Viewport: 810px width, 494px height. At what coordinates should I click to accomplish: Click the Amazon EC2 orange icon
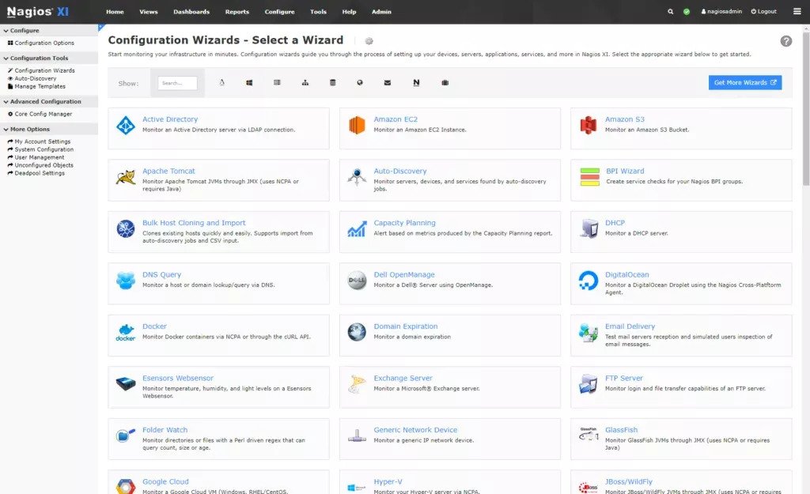(x=357, y=125)
